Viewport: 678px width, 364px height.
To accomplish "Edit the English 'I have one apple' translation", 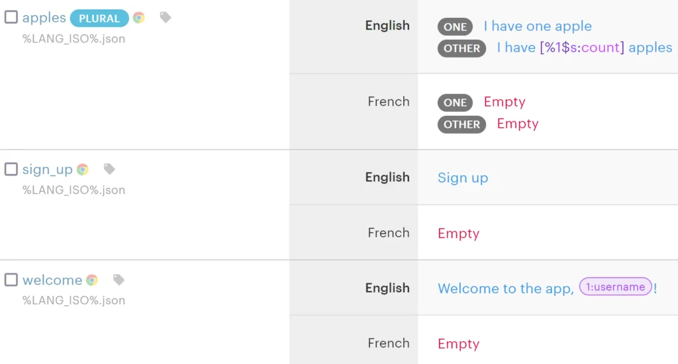I will (x=537, y=26).
